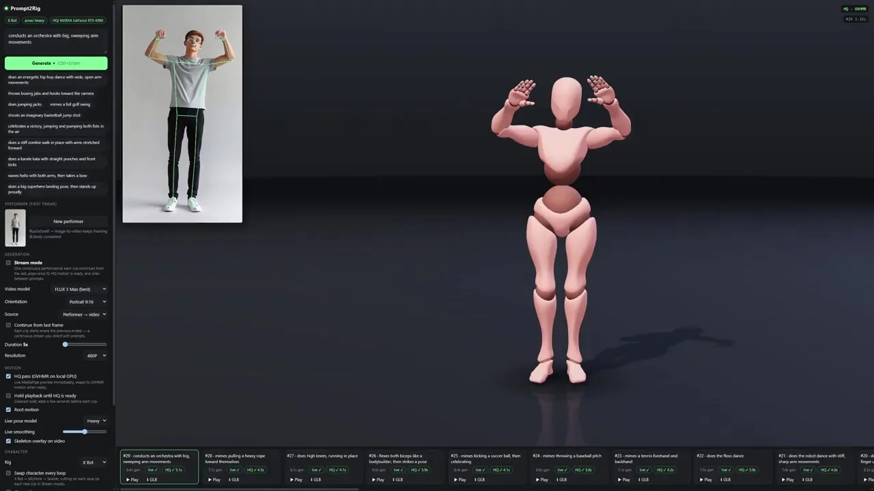
Task: Adjust the Duration slider handle
Action: (x=66, y=344)
